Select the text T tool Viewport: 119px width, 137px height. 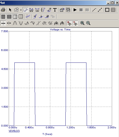(55, 10)
